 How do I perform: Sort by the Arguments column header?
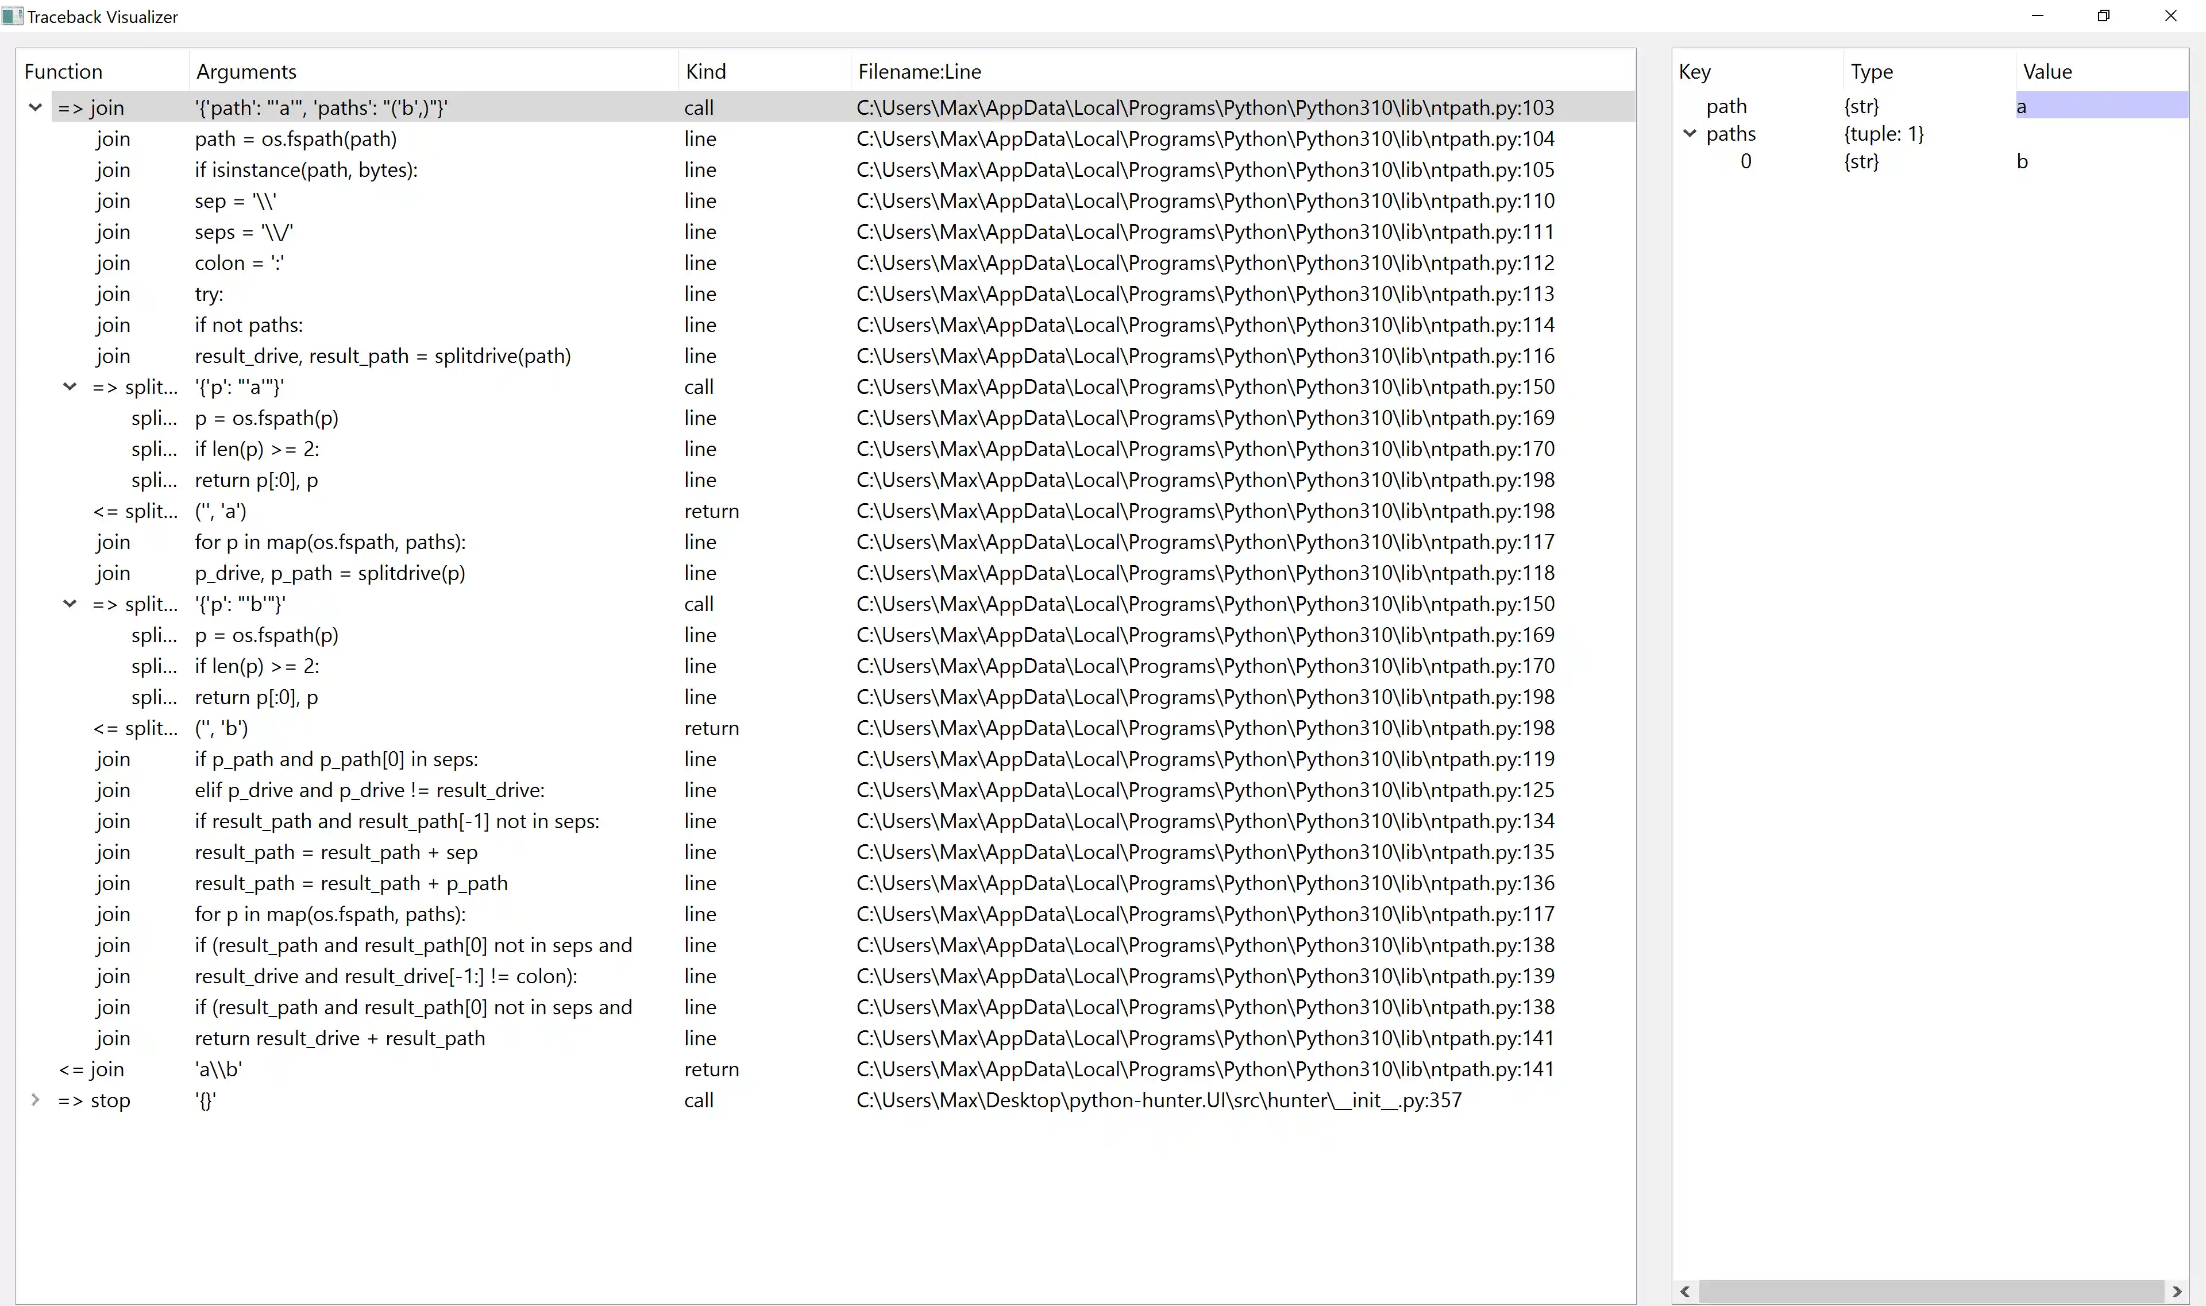246,71
